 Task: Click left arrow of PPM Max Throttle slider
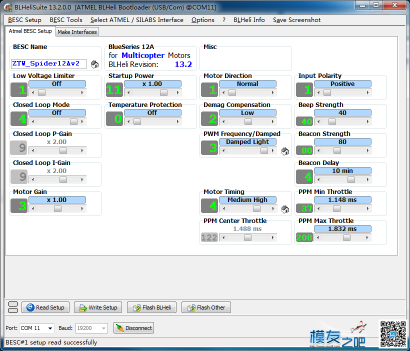tap(318, 237)
